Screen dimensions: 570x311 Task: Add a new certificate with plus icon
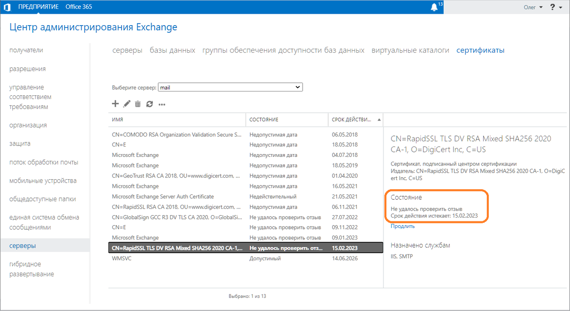point(115,104)
